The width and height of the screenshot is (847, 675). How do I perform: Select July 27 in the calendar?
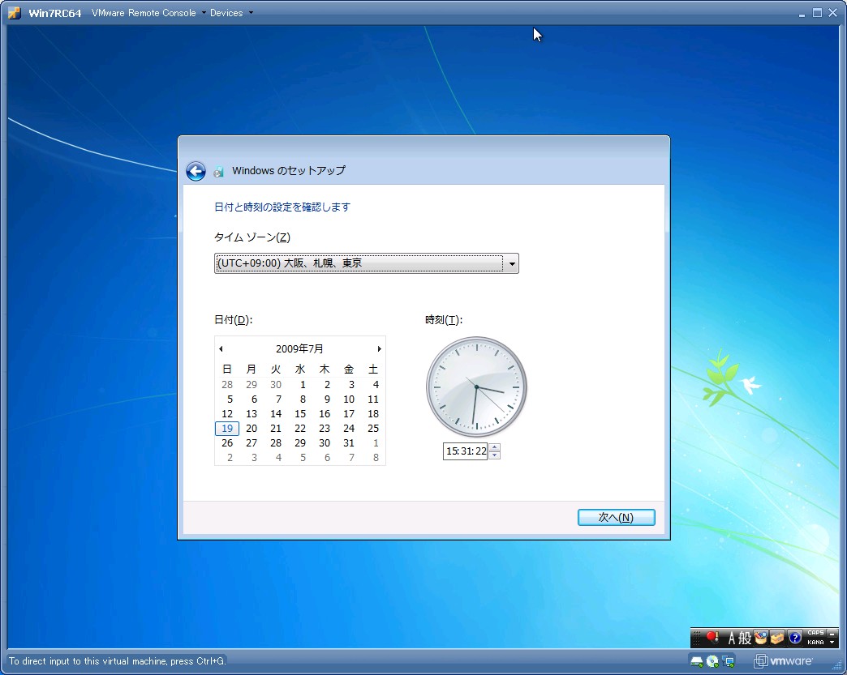252,443
